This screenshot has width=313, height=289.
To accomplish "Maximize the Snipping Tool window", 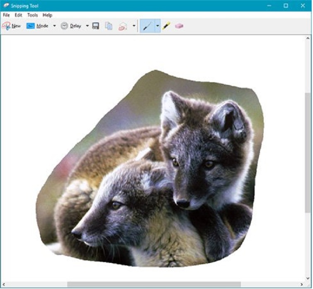I will click(286, 5).
